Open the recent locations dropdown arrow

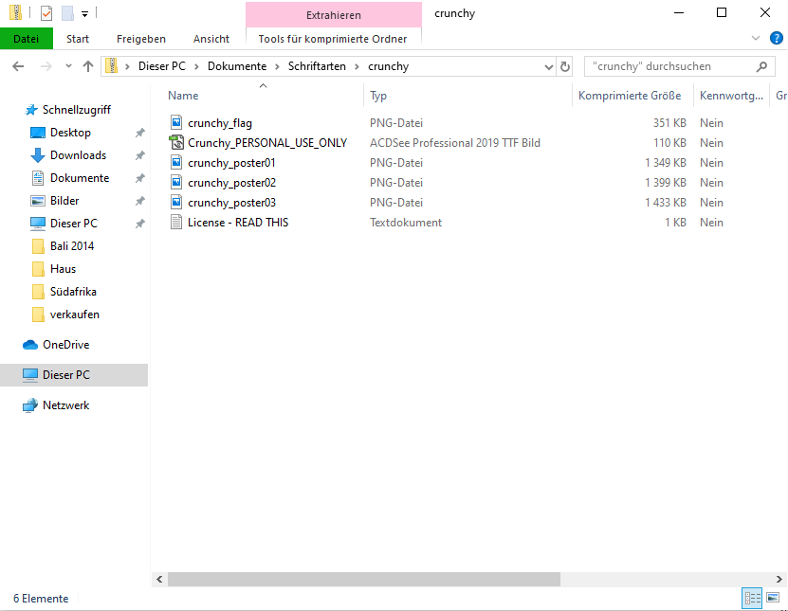point(69,66)
